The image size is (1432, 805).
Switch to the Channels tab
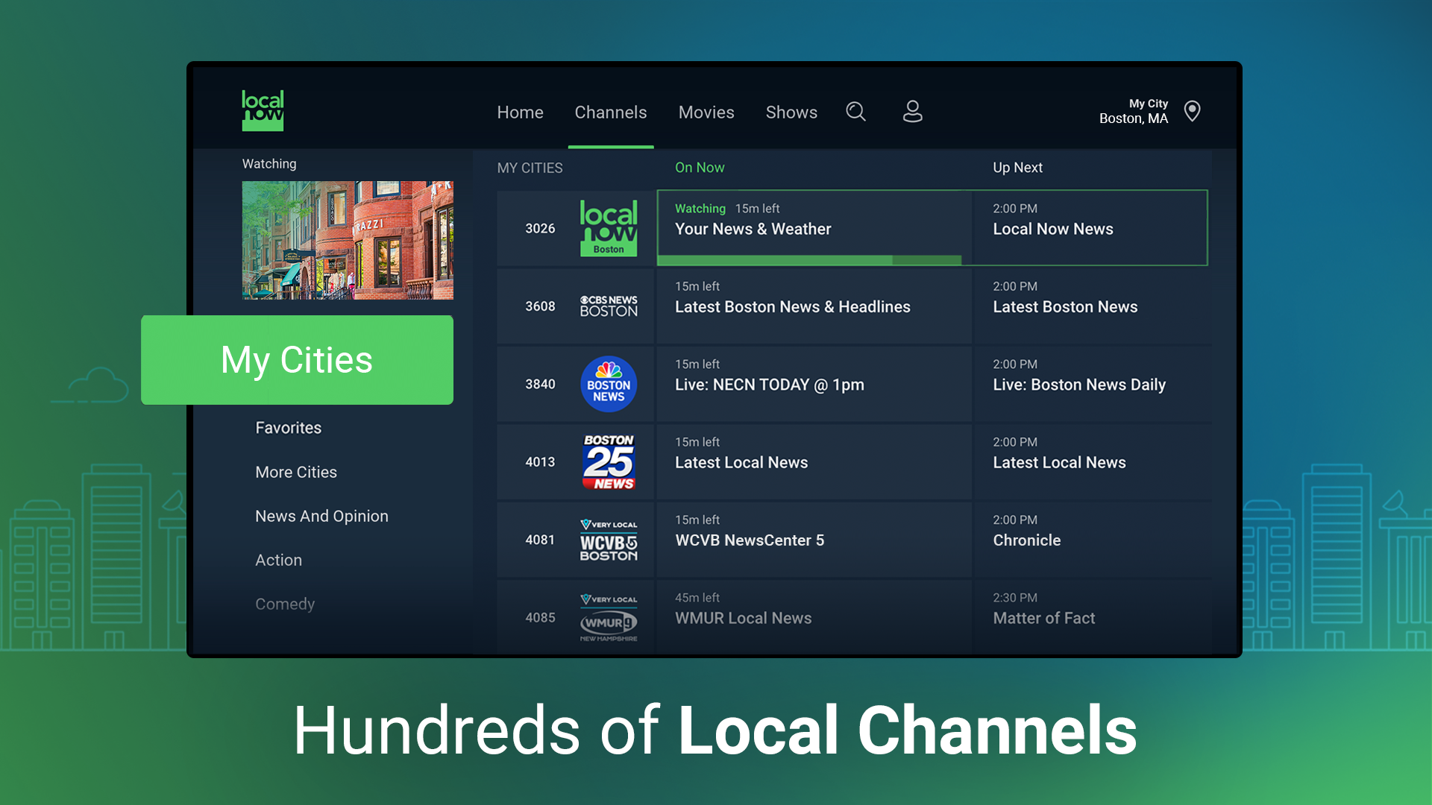pos(610,112)
